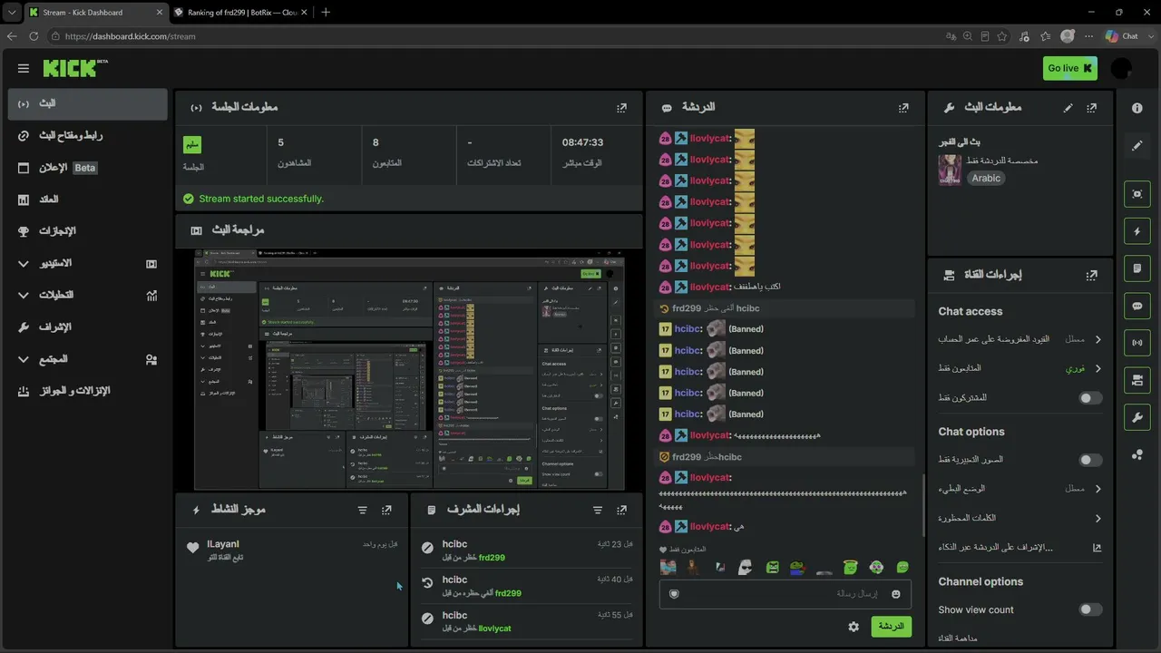Image resolution: width=1161 pixels, height=653 pixels.
Task: Open the hamburger navigation menu
Action: tap(24, 68)
